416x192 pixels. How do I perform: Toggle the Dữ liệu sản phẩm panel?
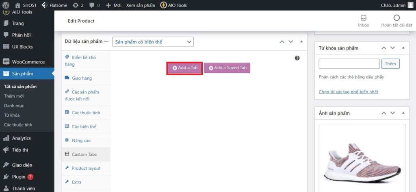301,41
